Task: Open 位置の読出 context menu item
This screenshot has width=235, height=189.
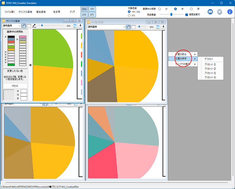Action: pyautogui.click(x=181, y=54)
